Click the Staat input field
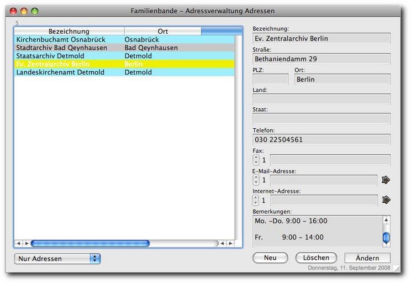Viewport: 411px width, 283px height. tap(322, 119)
